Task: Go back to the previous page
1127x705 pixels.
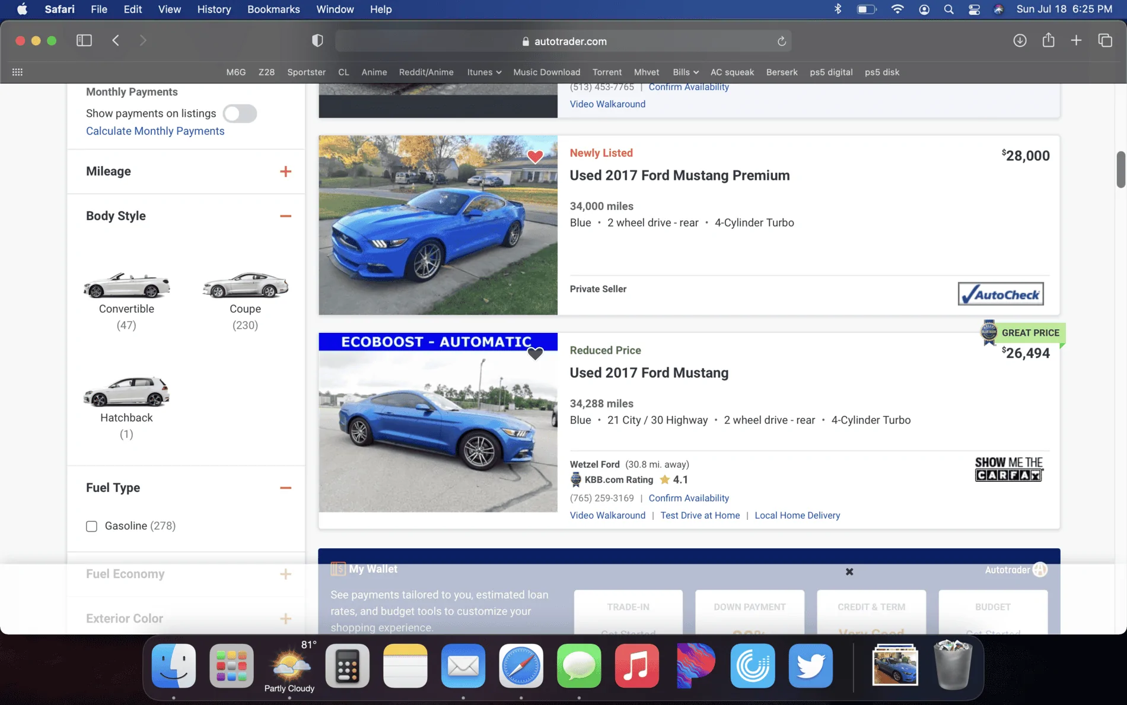Action: [116, 40]
